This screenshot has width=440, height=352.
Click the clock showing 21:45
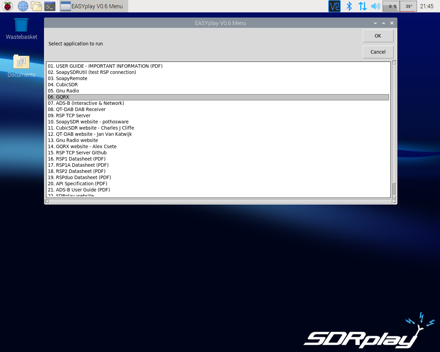[x=427, y=6]
